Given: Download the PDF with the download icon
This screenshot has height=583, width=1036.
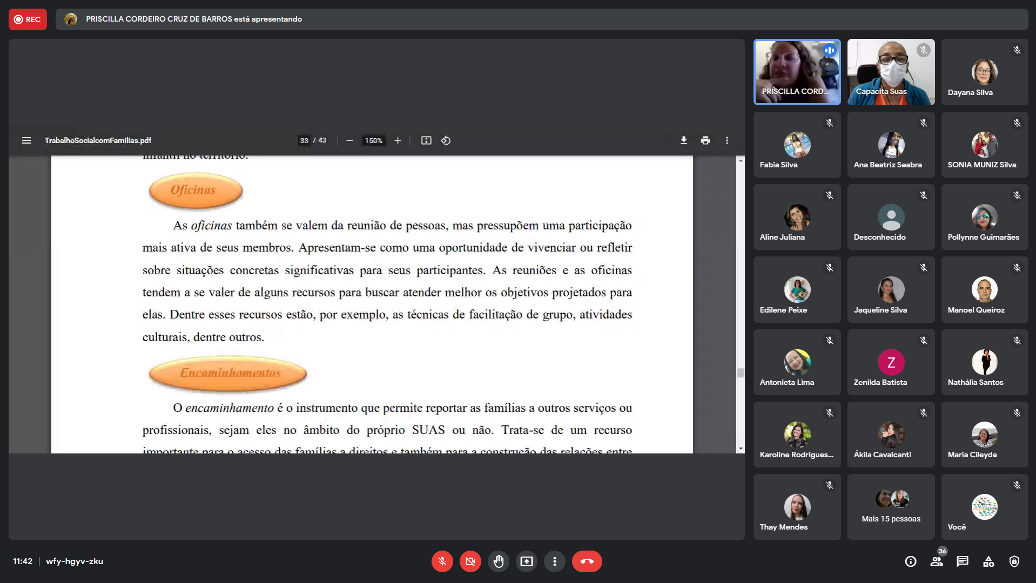Looking at the screenshot, I should (x=683, y=140).
